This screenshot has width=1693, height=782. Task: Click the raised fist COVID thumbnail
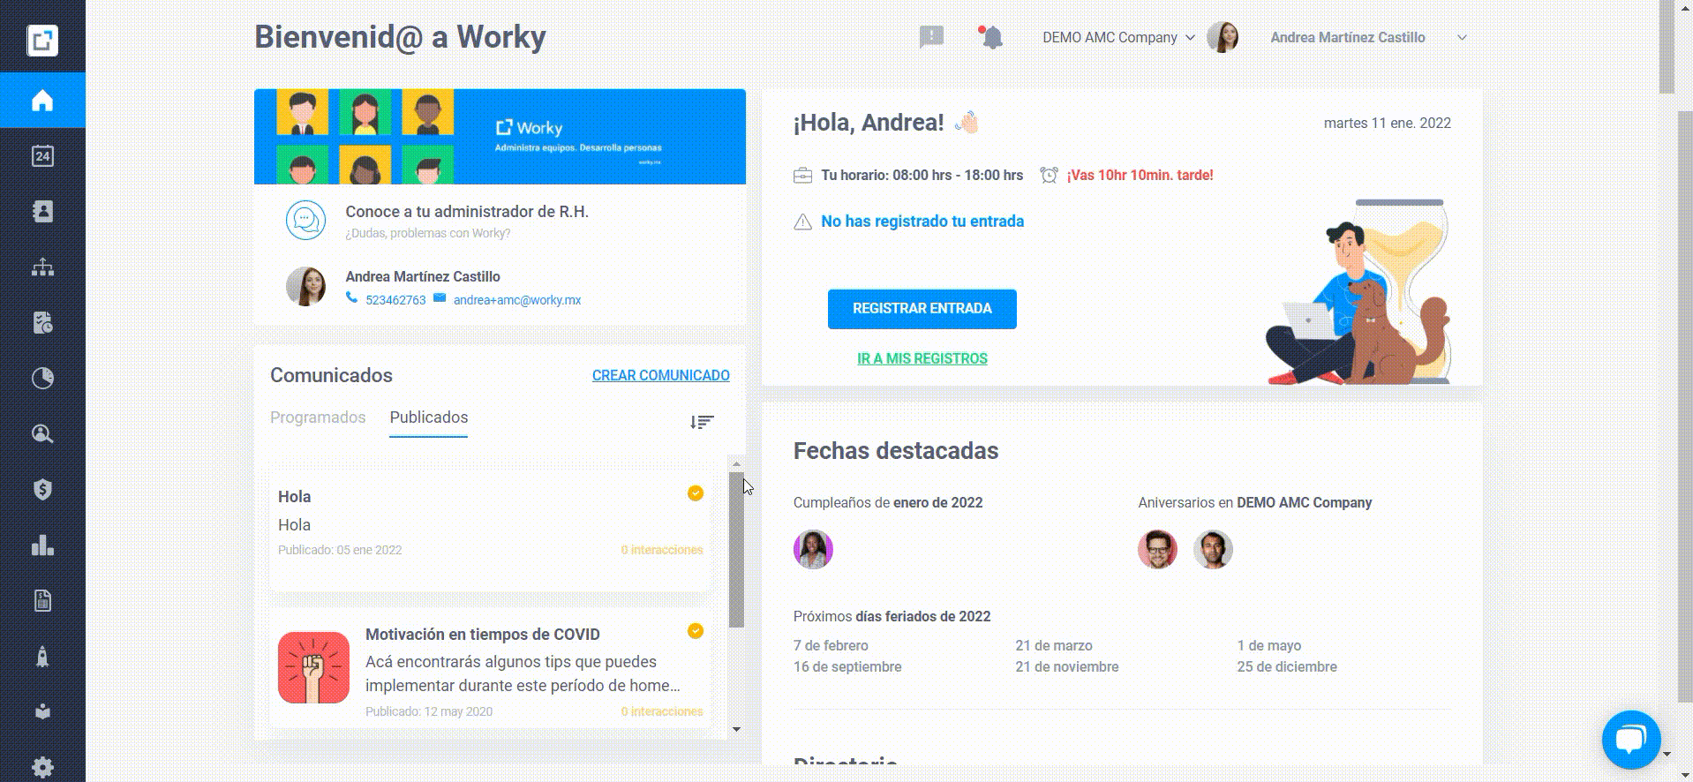(314, 667)
